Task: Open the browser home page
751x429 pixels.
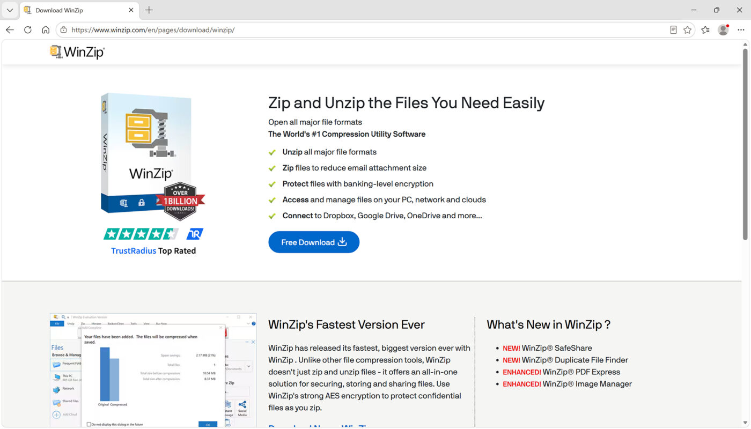Action: 46,30
